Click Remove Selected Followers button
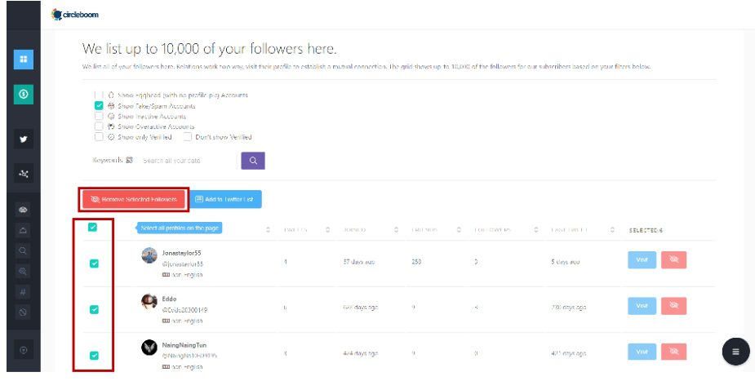This screenshot has width=755, height=381. pyautogui.click(x=134, y=199)
